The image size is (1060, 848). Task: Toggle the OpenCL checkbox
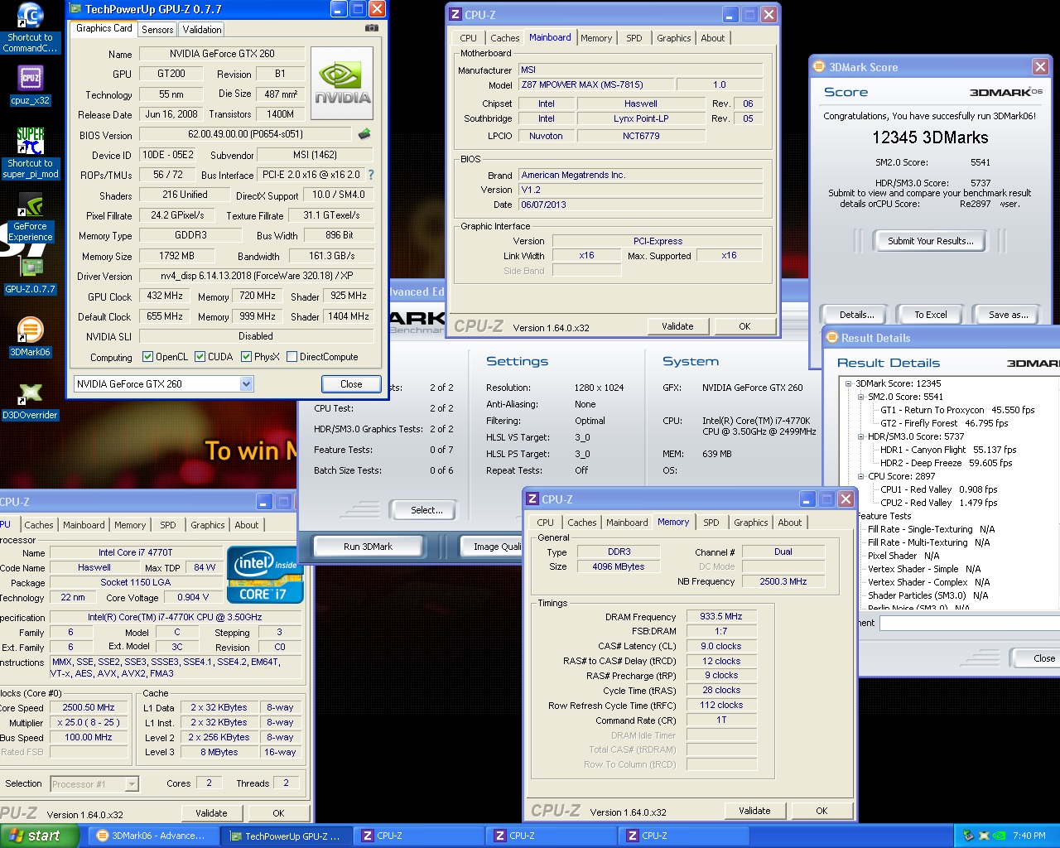(x=147, y=357)
